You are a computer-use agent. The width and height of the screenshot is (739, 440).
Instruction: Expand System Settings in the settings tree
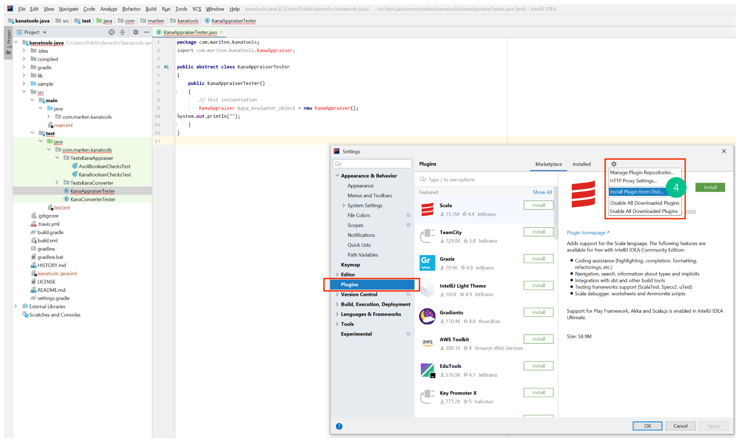(x=344, y=205)
